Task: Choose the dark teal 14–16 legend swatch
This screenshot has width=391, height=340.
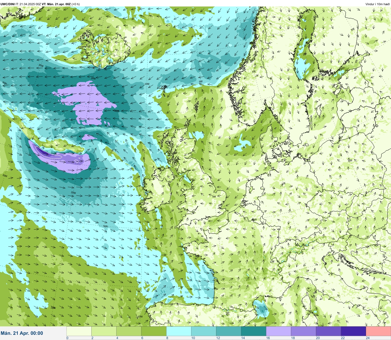Action: (x=254, y=331)
